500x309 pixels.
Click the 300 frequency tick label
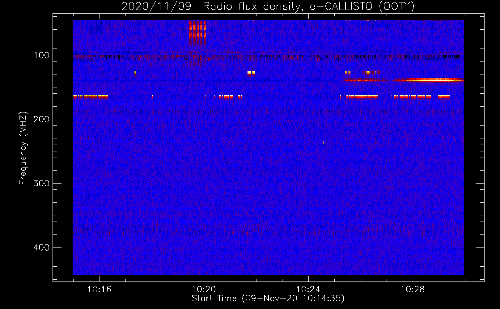(41, 183)
